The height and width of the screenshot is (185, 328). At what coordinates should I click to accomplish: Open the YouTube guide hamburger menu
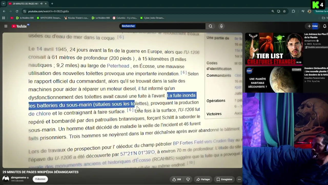point(6,26)
